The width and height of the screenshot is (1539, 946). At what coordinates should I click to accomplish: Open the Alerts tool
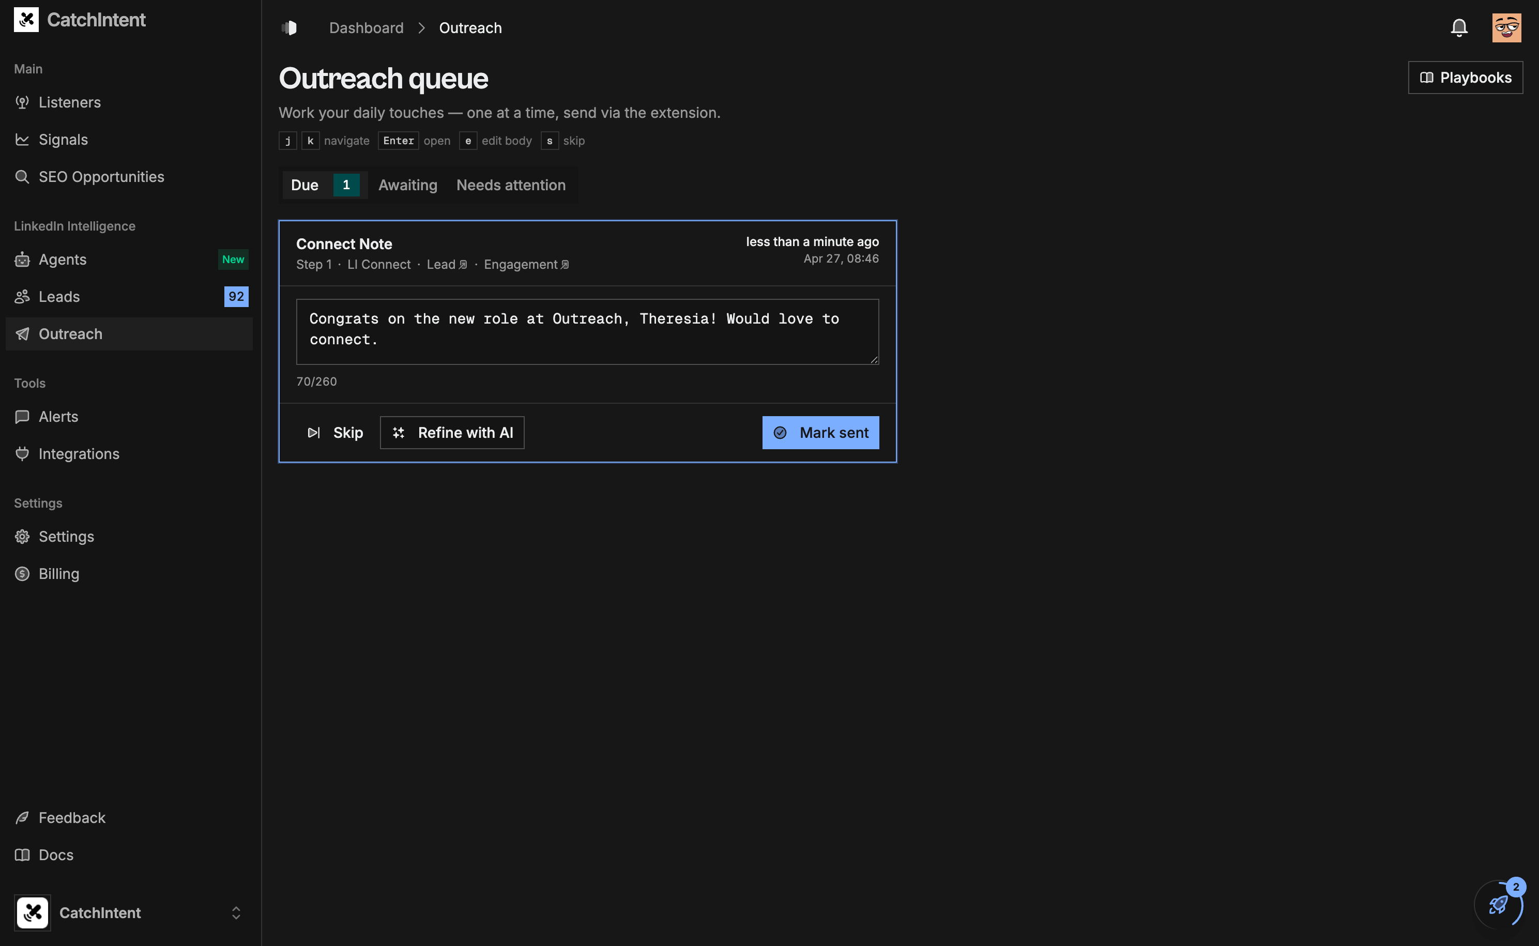(58, 416)
